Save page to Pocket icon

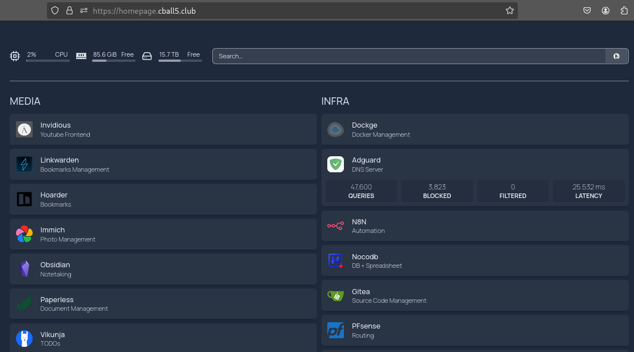[x=587, y=11]
